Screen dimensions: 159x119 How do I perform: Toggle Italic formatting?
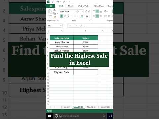click(65, 16)
